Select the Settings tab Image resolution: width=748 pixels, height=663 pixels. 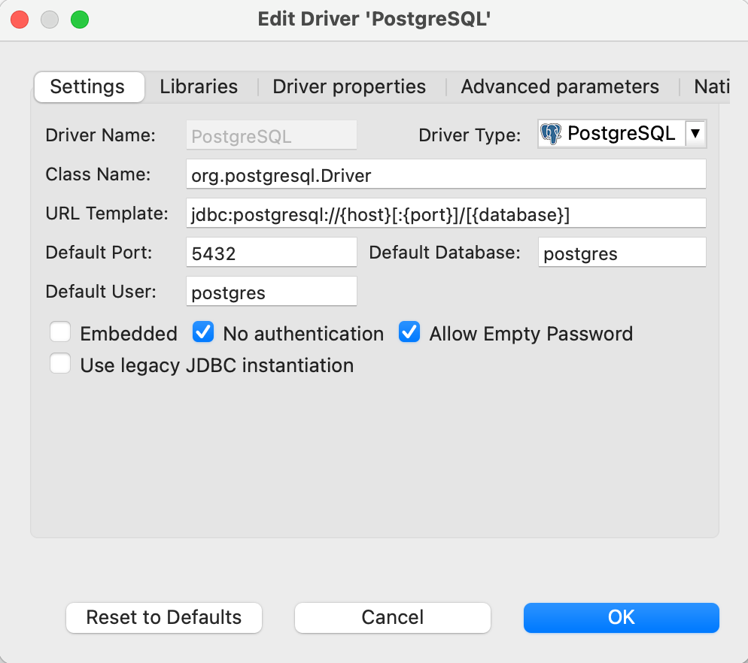[90, 87]
